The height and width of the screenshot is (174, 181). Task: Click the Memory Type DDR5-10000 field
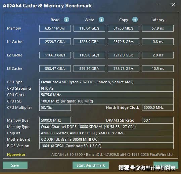[x=106, y=127]
